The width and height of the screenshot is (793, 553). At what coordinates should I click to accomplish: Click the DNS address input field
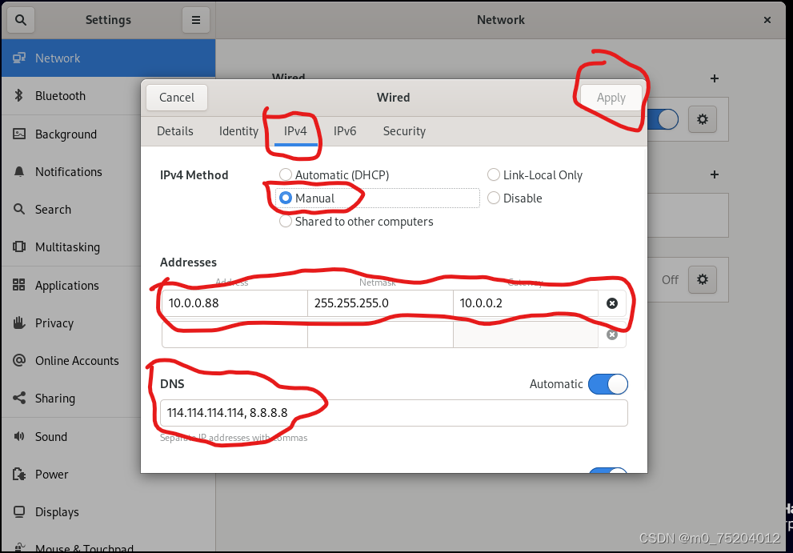(392, 412)
